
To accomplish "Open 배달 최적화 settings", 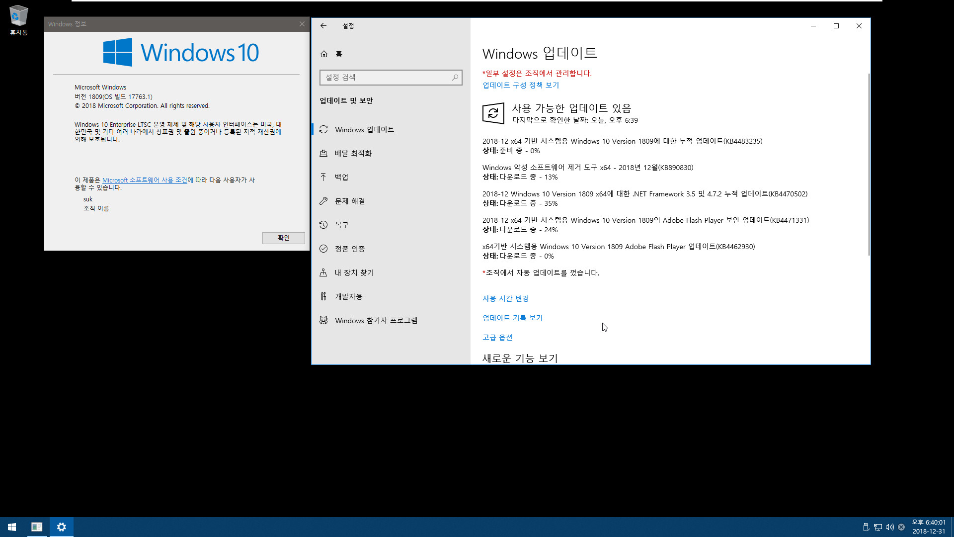I will tap(391, 153).
